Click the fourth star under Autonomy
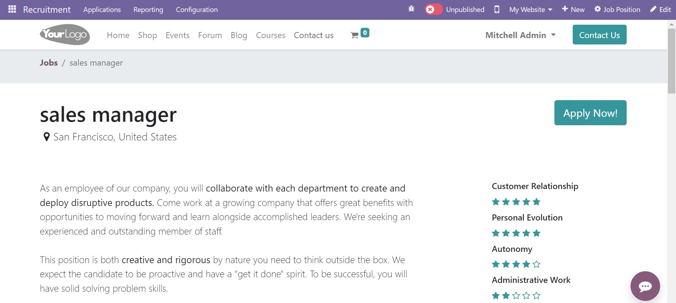The image size is (676, 303). [526, 264]
